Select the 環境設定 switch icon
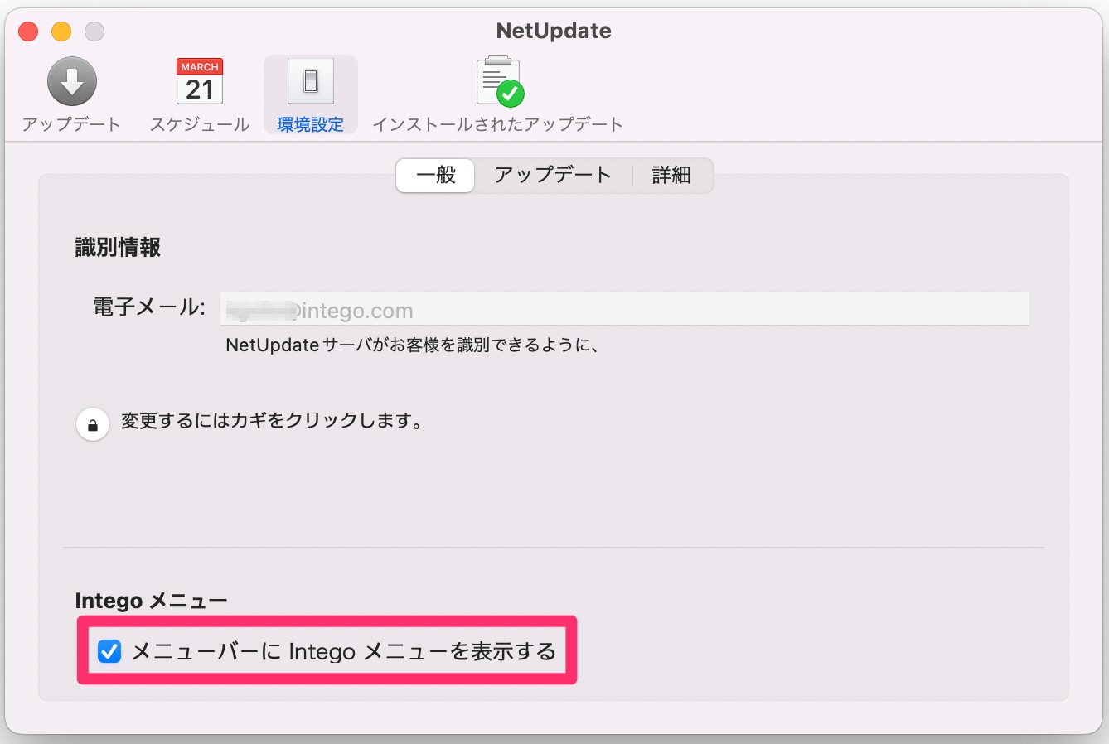 coord(310,81)
